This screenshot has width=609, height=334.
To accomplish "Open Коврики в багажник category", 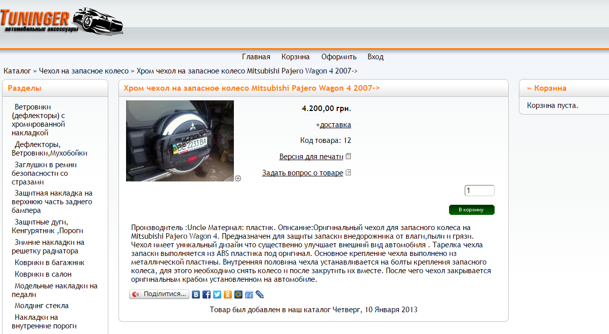I will pos(50,263).
